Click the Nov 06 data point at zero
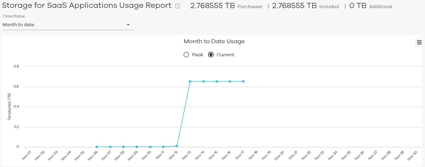The image size is (425, 167). [x=96, y=147]
